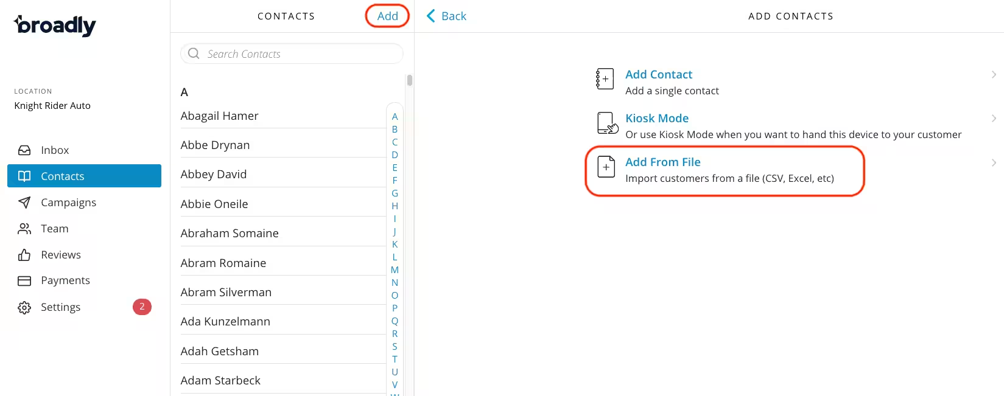1004x396 pixels.
Task: Go Back from Add Contacts panel
Action: pyautogui.click(x=446, y=16)
